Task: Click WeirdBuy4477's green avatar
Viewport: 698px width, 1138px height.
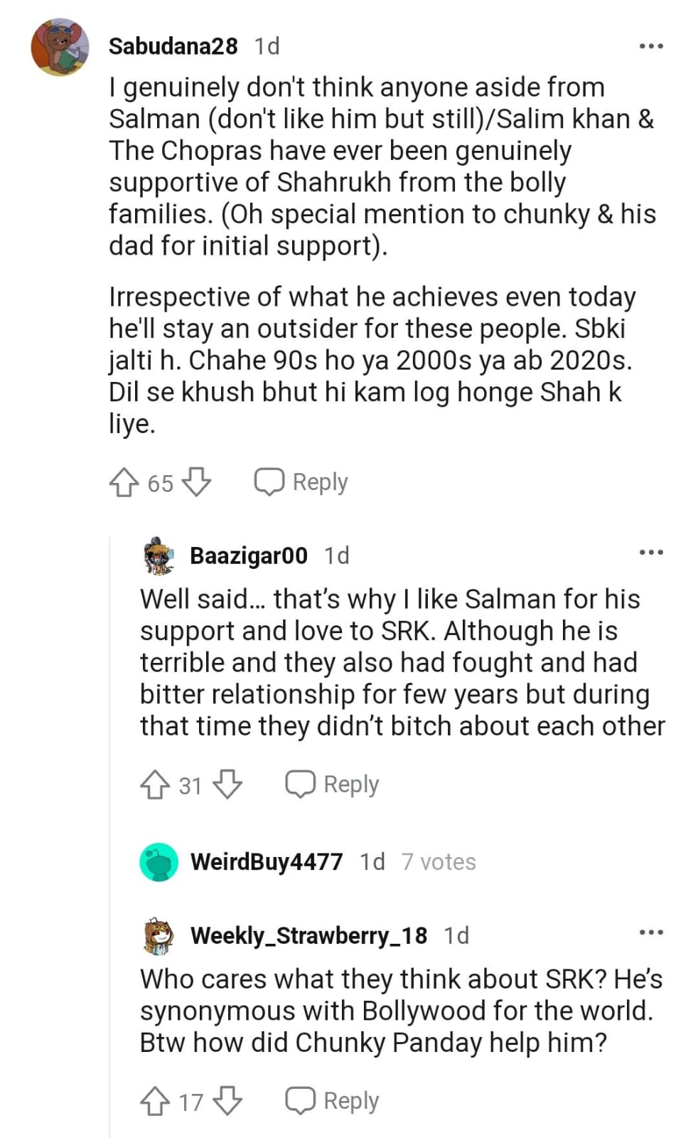Action: pos(159,862)
